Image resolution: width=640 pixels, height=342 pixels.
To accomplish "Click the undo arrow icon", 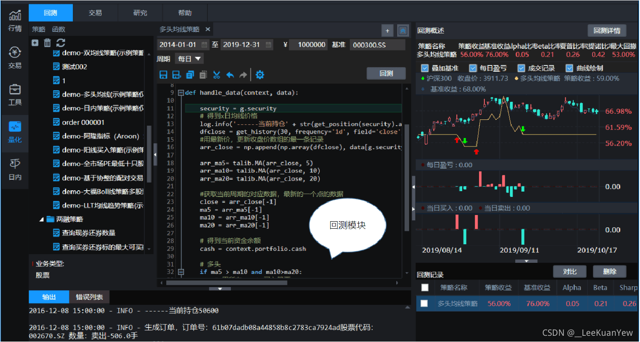I will tap(230, 75).
